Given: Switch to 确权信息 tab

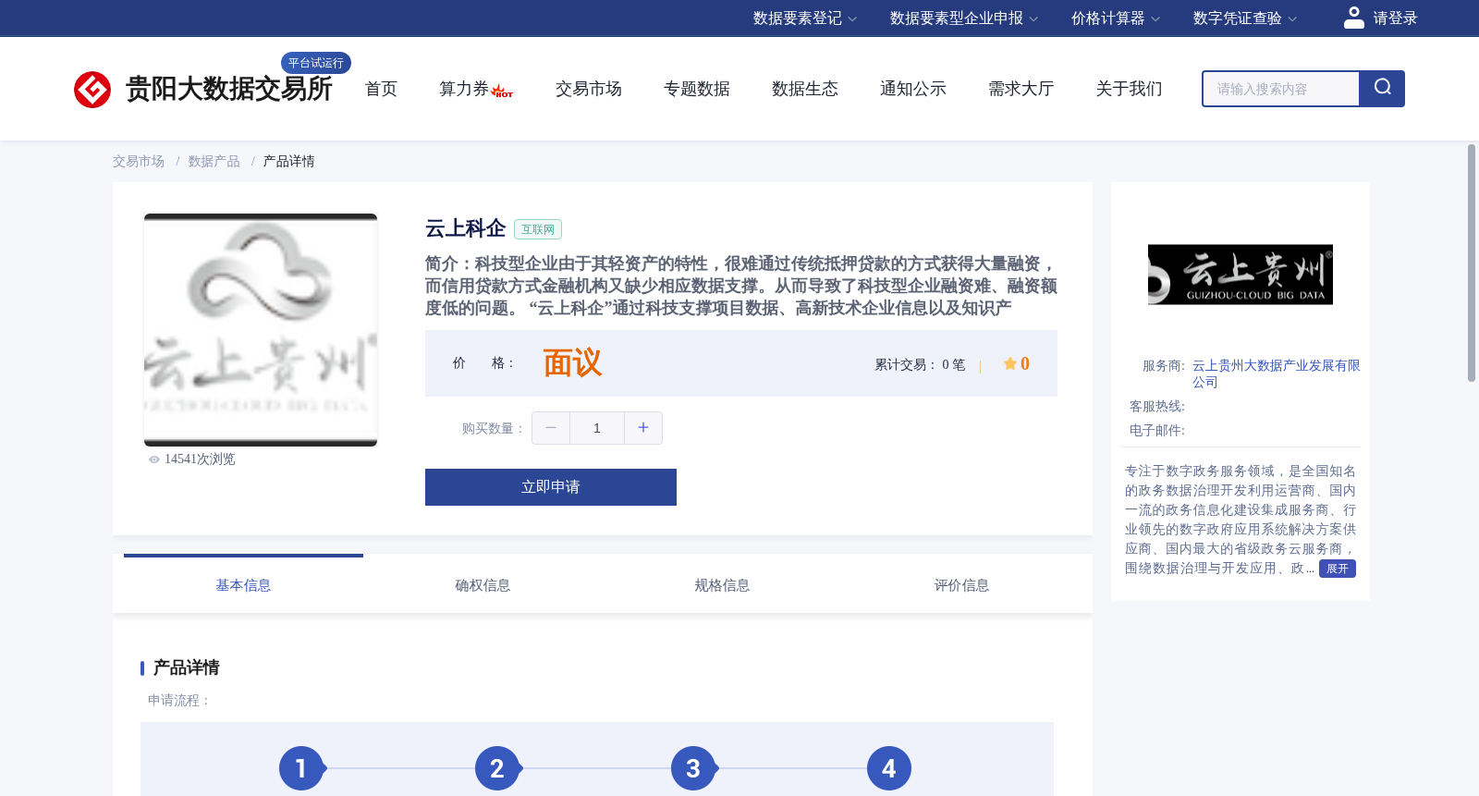Looking at the screenshot, I should pyautogui.click(x=483, y=585).
